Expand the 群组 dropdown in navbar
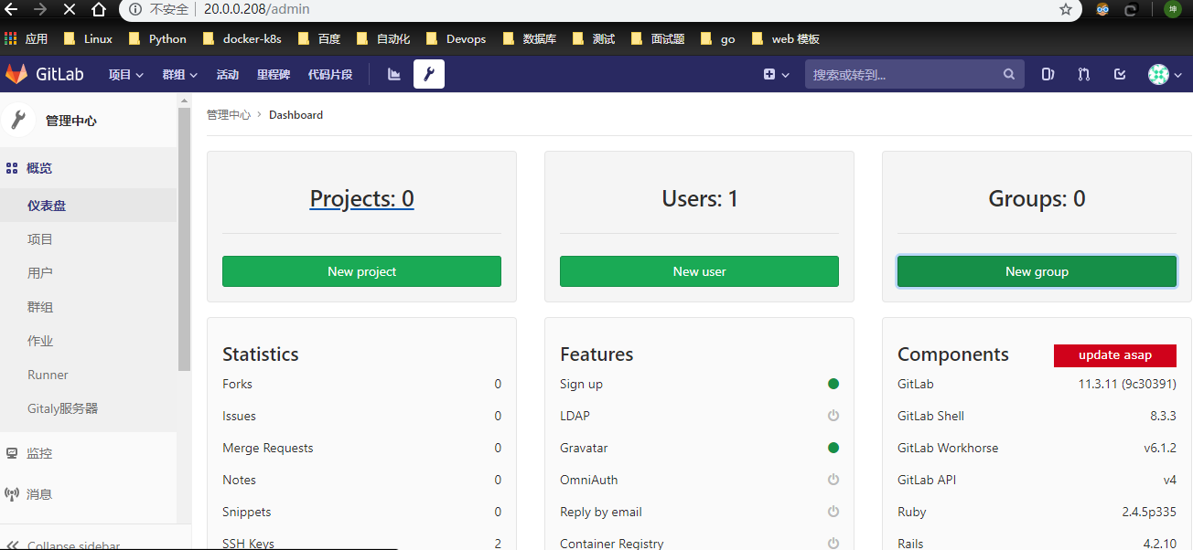 click(x=180, y=75)
